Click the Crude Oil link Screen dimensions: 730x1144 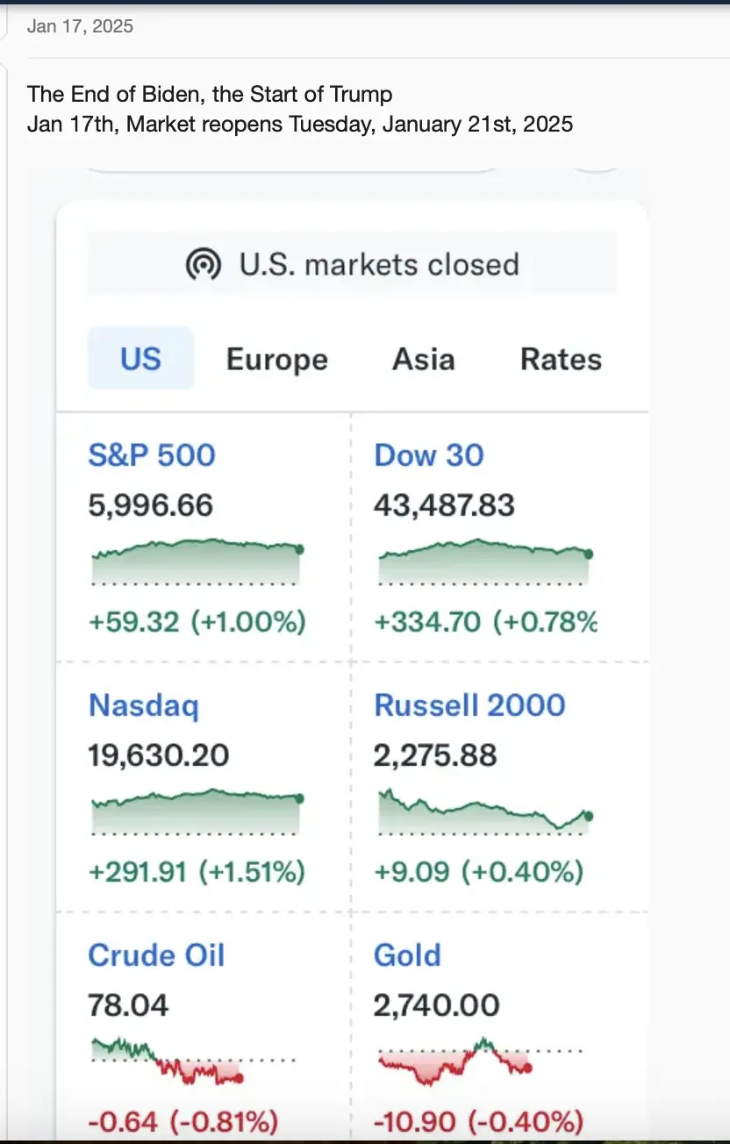pyautogui.click(x=156, y=955)
